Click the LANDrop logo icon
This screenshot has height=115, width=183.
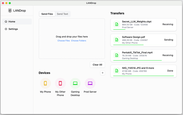pyautogui.click(x=10, y=10)
